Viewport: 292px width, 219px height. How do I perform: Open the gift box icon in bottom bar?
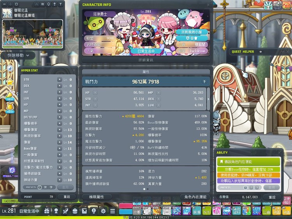click(47, 211)
